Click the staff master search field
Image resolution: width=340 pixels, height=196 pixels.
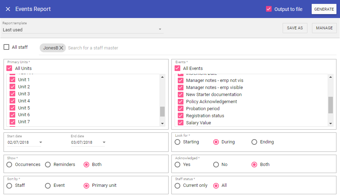click(x=142, y=48)
